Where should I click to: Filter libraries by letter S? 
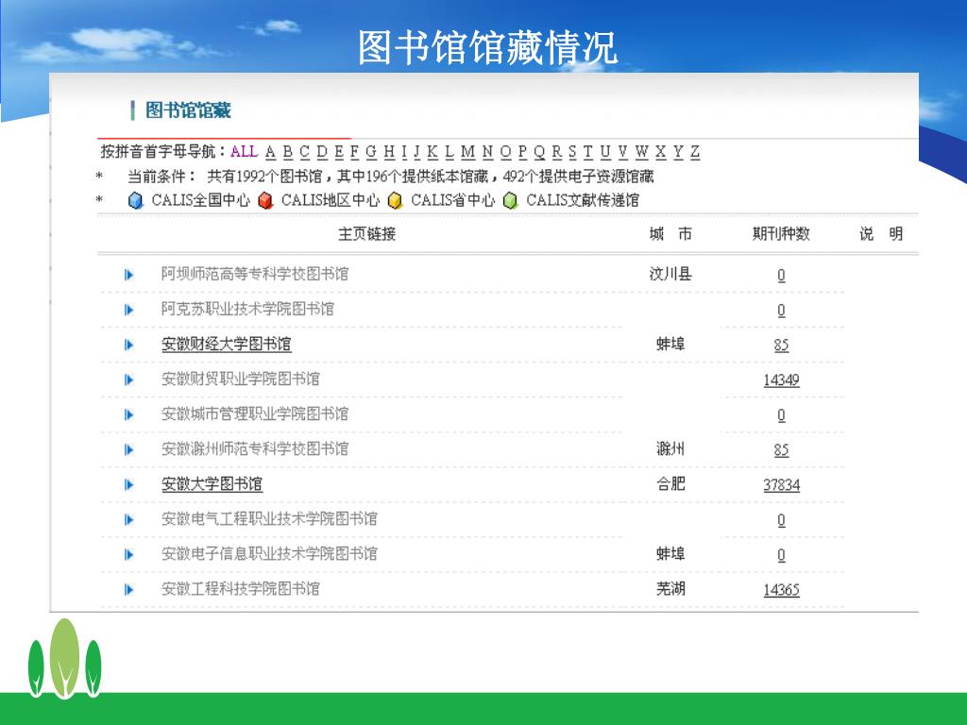[x=572, y=152]
